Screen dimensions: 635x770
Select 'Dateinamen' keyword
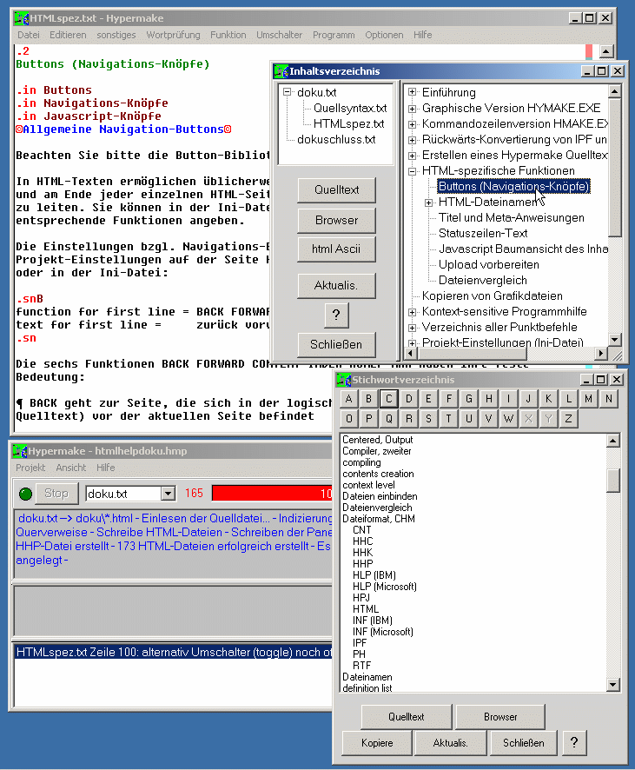pos(367,677)
